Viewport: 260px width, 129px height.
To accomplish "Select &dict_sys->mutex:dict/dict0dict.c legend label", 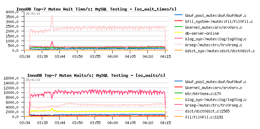I will coord(220,51).
